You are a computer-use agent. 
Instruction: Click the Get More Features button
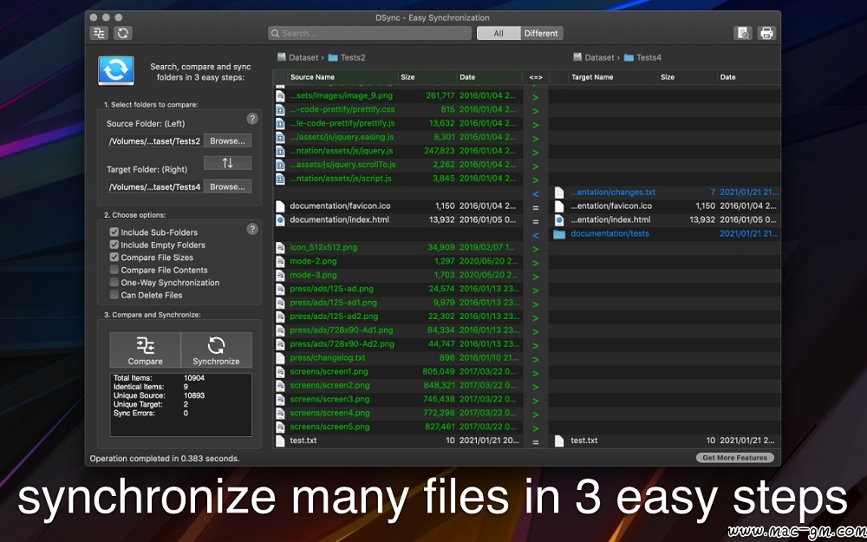point(735,458)
